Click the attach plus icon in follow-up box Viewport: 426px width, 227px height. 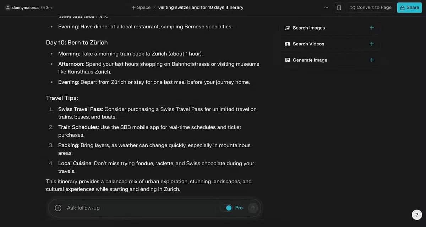click(x=58, y=208)
